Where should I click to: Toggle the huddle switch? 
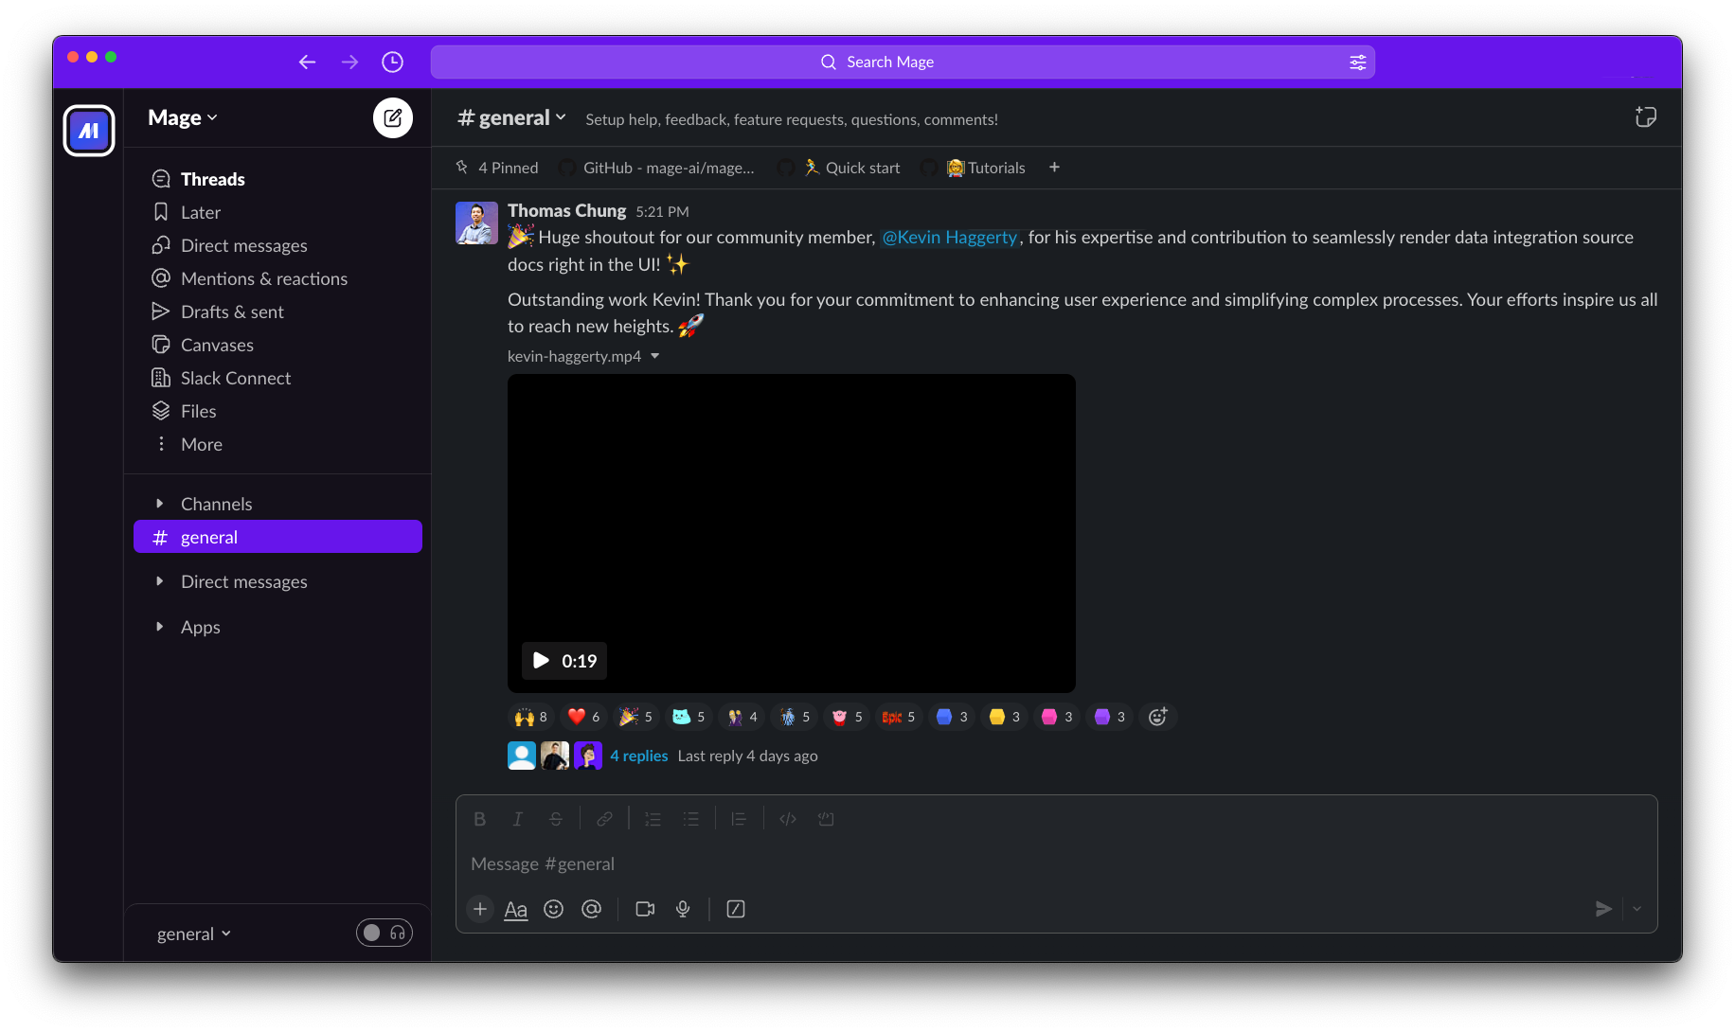click(x=384, y=933)
